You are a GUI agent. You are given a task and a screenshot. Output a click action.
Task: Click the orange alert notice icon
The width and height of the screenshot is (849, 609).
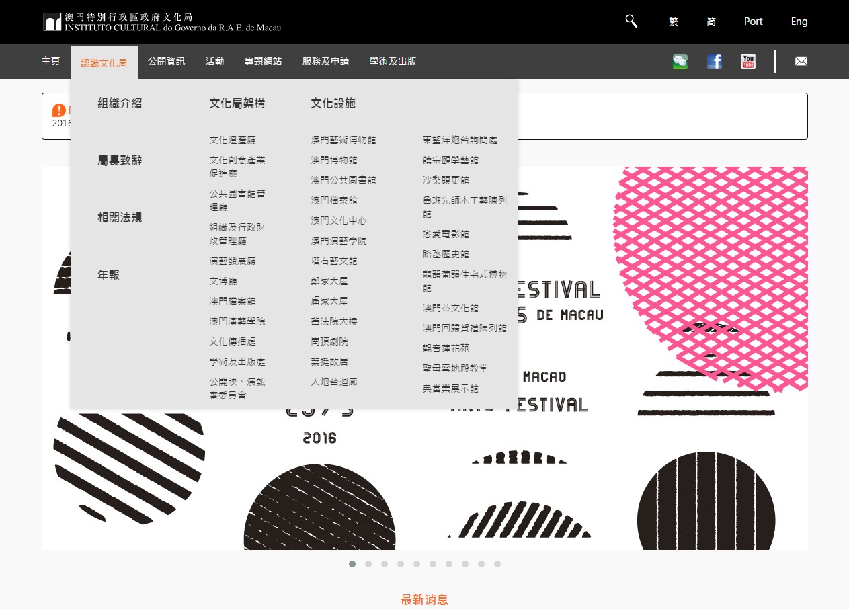[x=59, y=110]
